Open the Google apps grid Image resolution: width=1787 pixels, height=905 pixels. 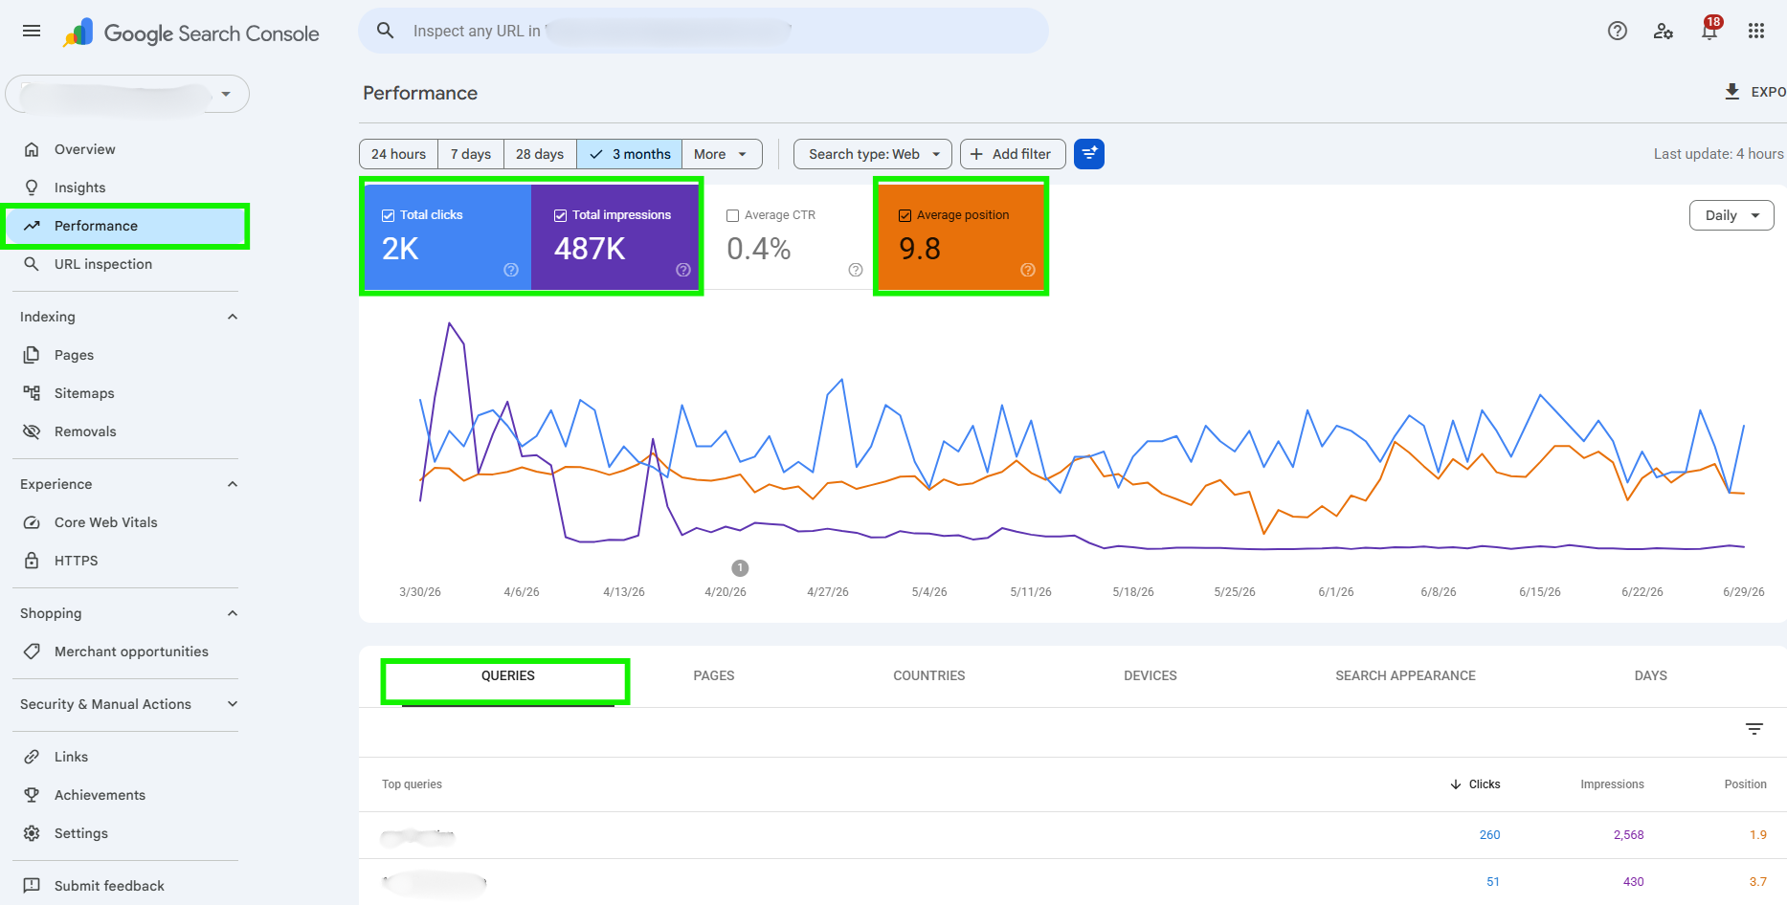[x=1755, y=31]
